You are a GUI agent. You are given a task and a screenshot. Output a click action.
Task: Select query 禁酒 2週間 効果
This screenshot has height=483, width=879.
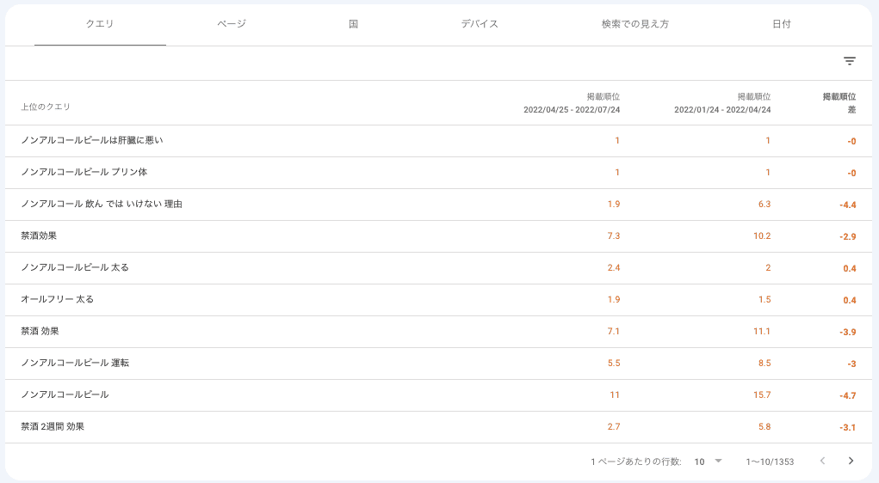tap(53, 426)
